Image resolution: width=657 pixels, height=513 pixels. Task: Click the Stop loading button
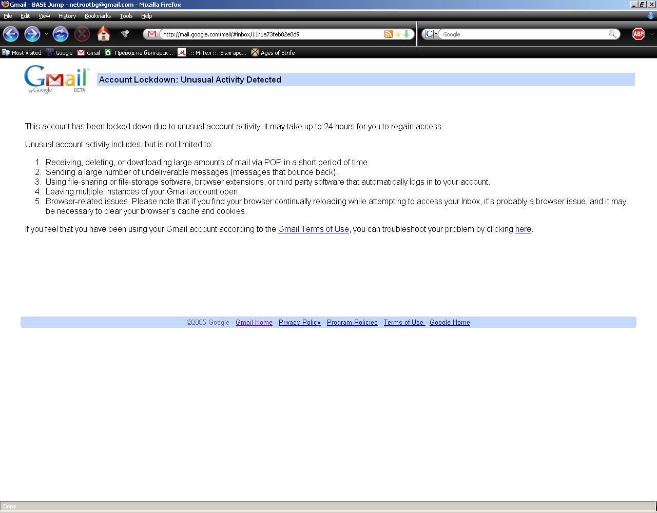point(82,34)
